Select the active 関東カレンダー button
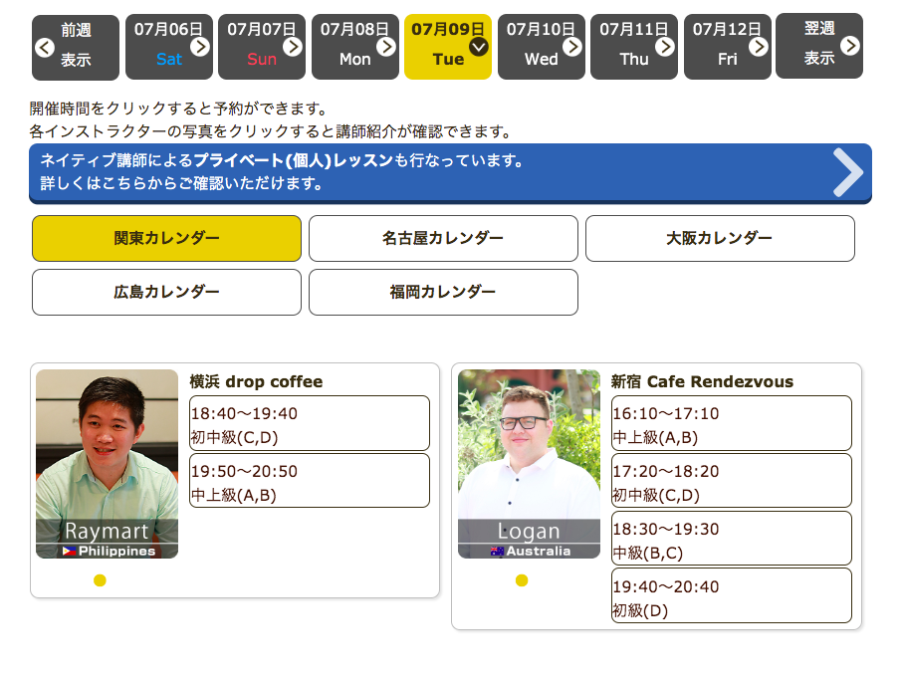Viewport: 903px width, 684px height. click(166, 239)
